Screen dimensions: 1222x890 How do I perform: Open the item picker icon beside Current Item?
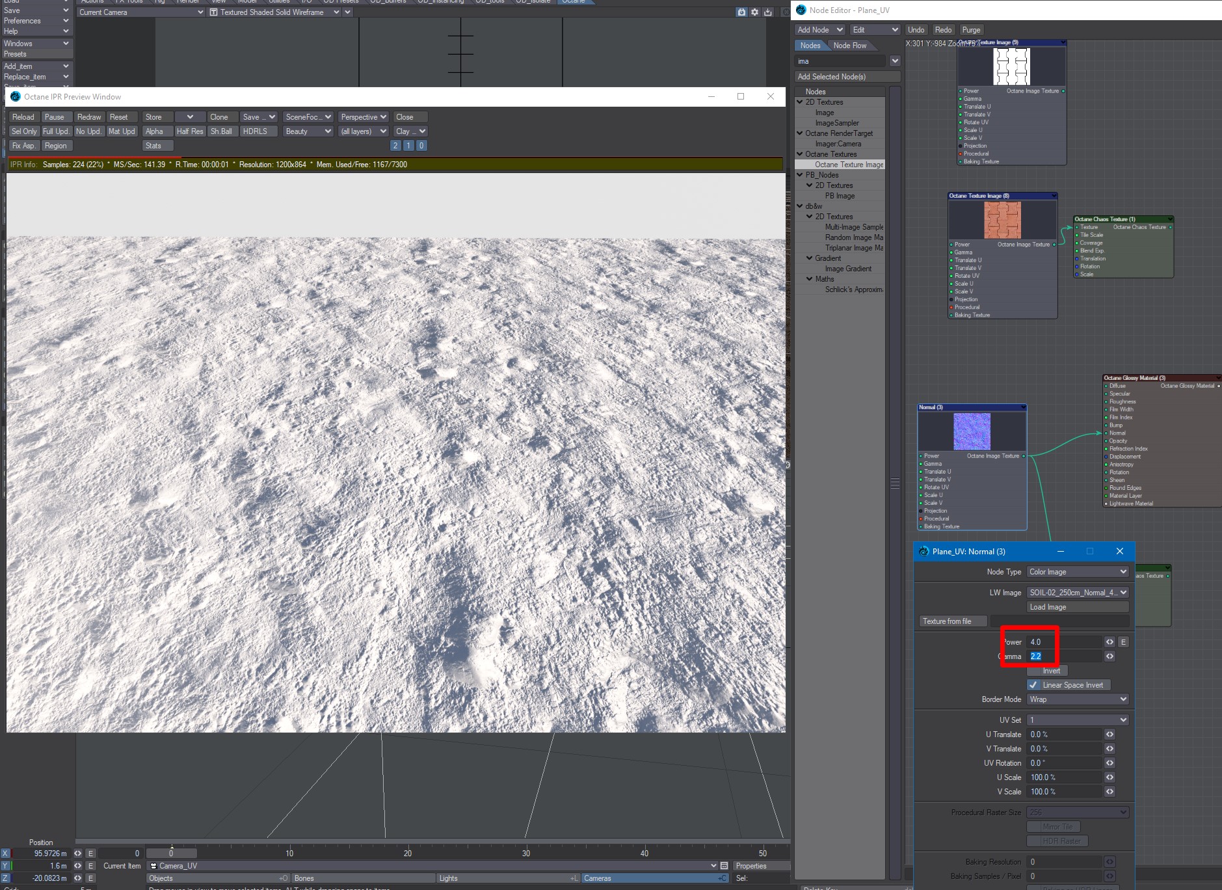coord(724,866)
